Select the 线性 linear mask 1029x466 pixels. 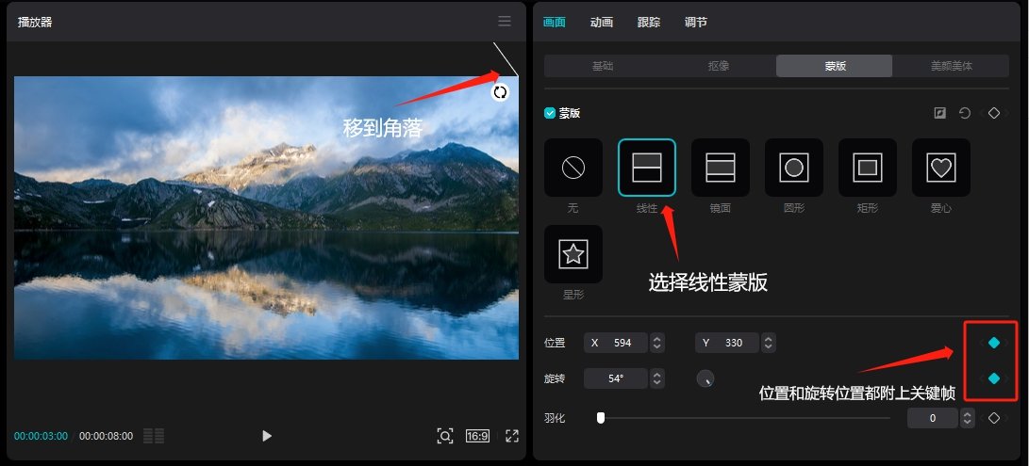[x=646, y=168]
